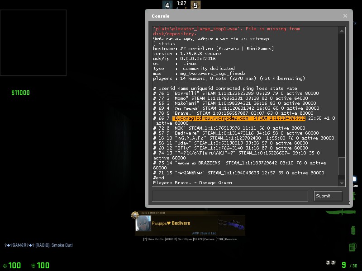Click the kill skulls icon near ammo

(331, 262)
